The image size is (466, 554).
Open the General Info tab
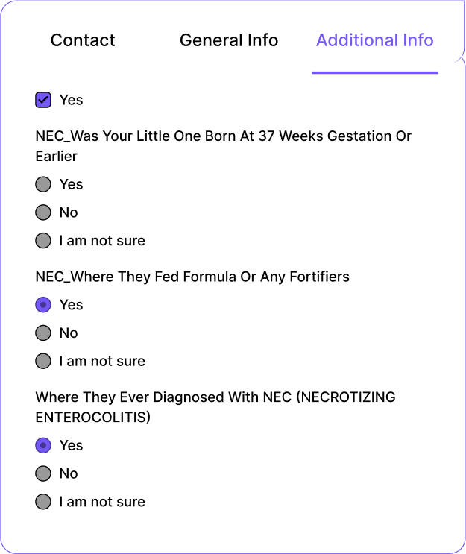(229, 40)
